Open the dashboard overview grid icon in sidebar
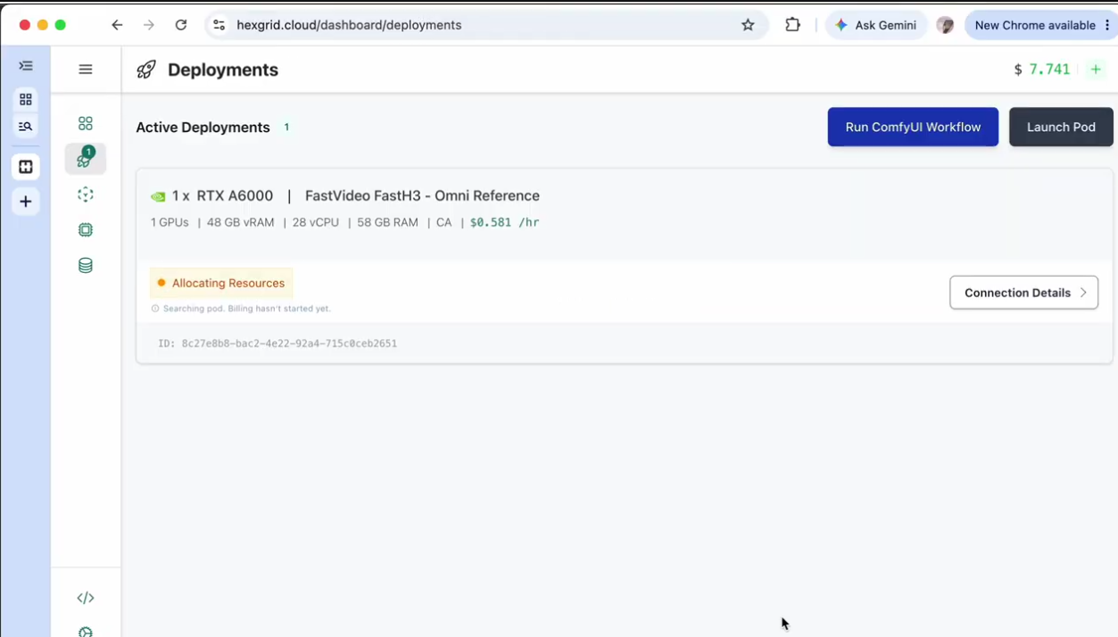The height and width of the screenshot is (637, 1118). point(86,123)
